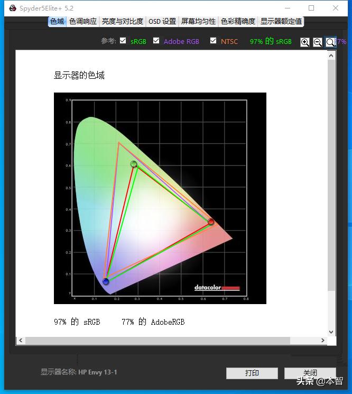Open the 亮度与对比度 tab
The height and width of the screenshot is (394, 352).
click(123, 21)
